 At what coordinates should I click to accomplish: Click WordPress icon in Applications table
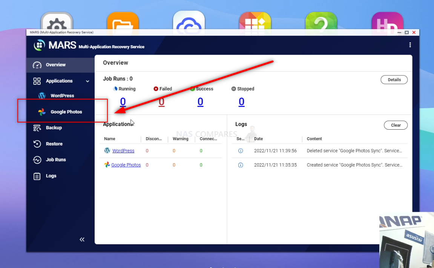(107, 150)
